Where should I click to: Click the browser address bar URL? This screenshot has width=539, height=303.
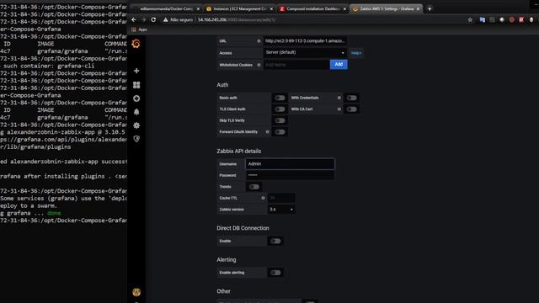237,20
